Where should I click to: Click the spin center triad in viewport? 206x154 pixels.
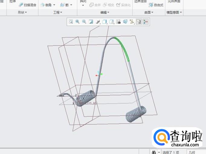[x=99, y=74]
